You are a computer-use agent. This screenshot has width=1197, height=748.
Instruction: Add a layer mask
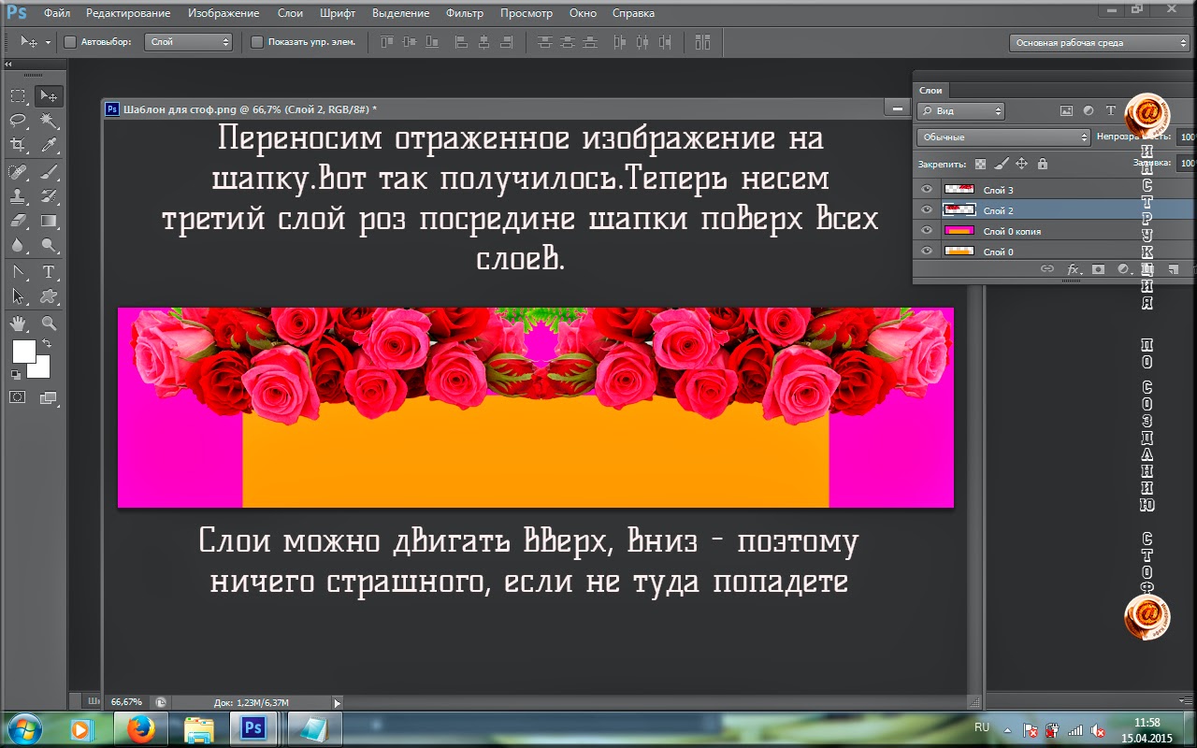tap(1098, 269)
